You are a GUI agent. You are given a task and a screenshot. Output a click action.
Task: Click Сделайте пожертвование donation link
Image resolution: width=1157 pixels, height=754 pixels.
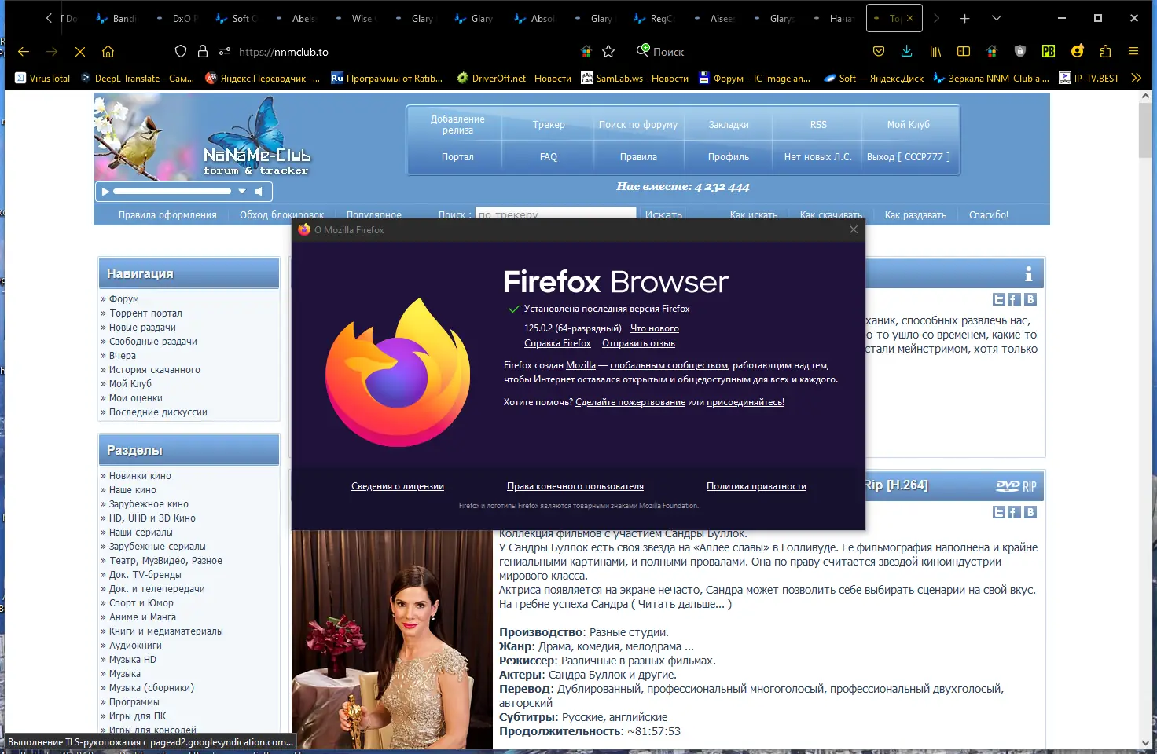(630, 402)
